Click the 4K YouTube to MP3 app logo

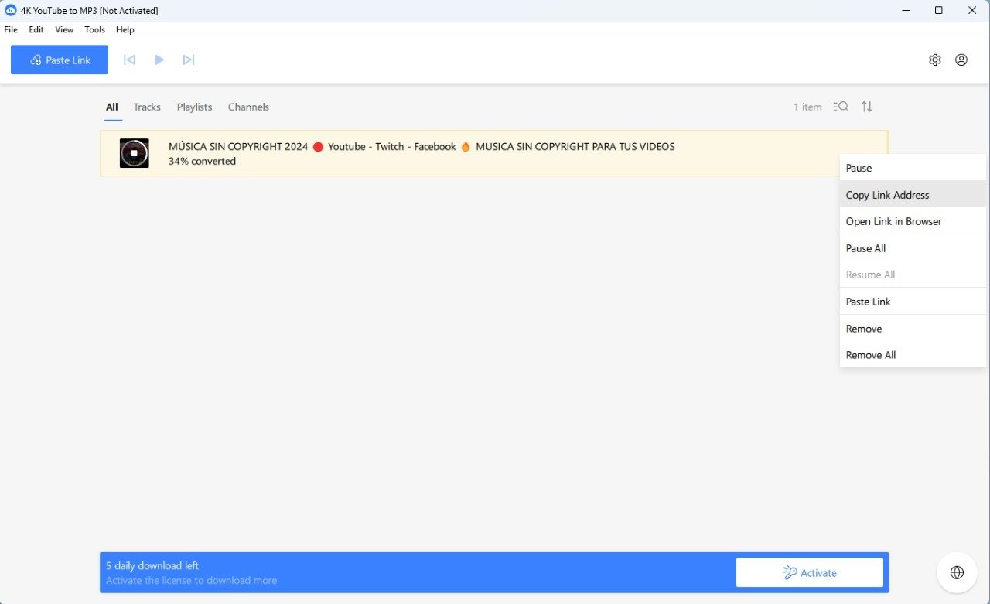11,10
